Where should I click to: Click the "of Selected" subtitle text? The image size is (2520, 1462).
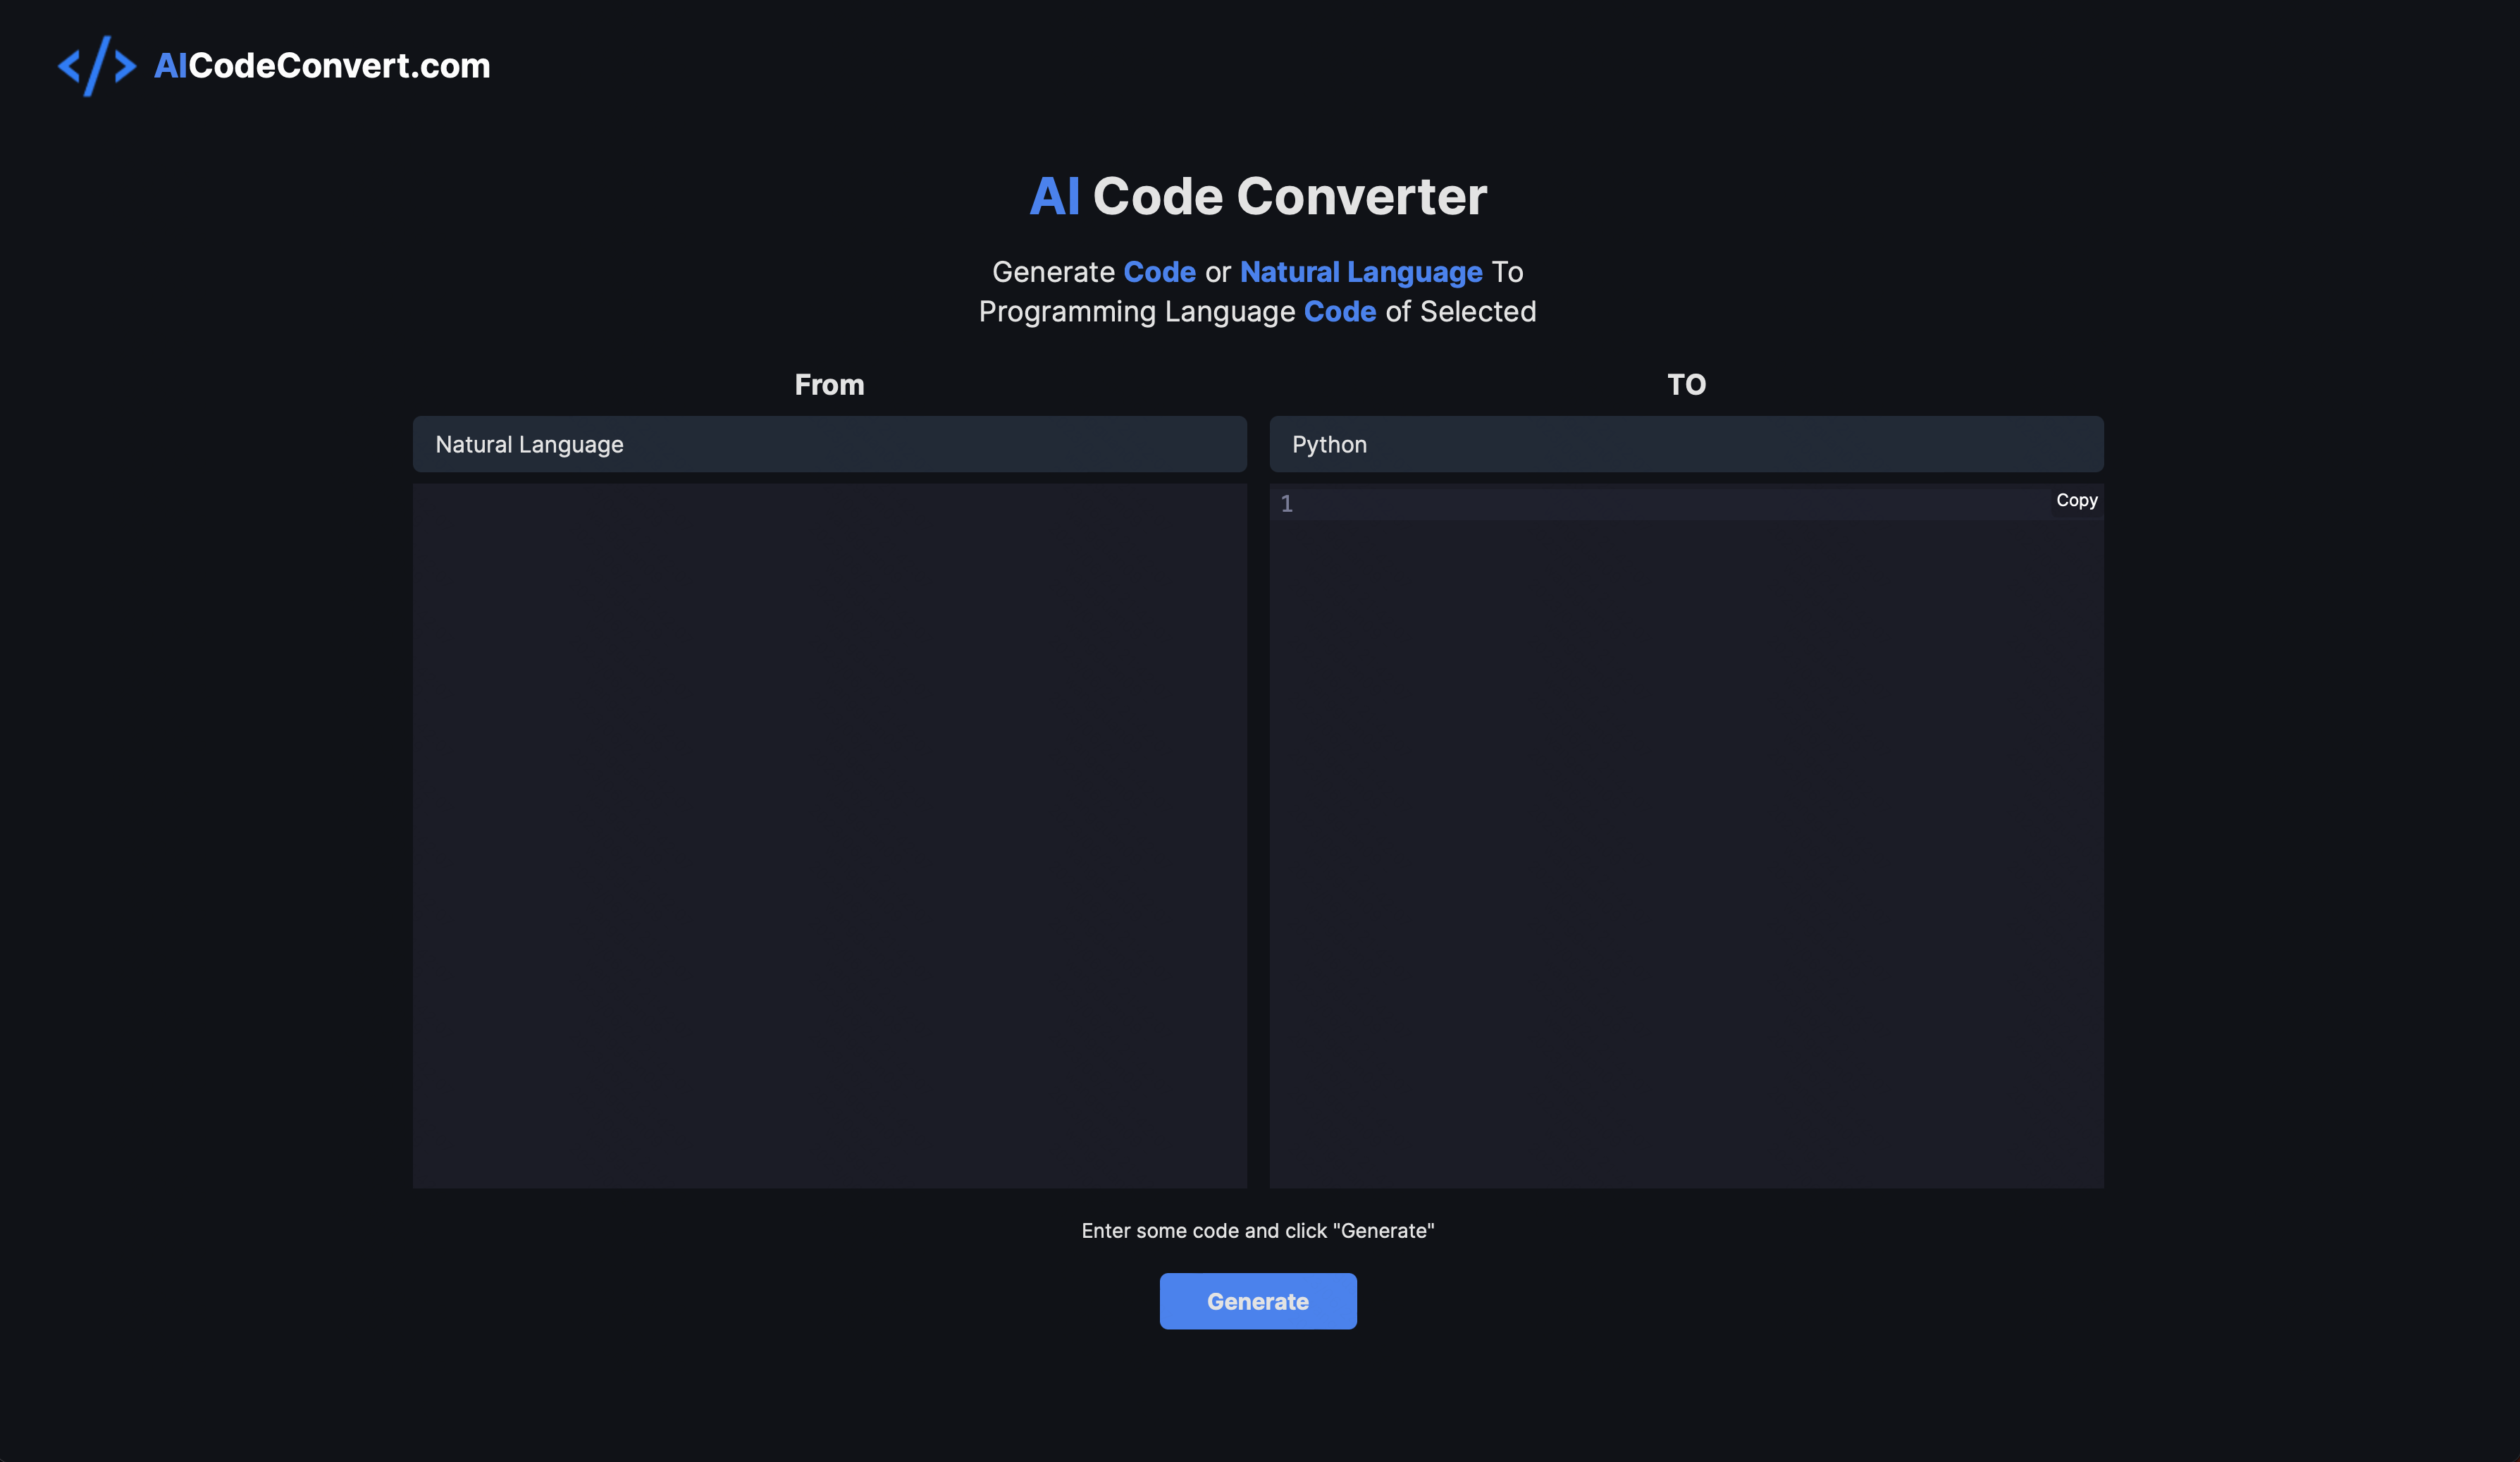click(1460, 312)
